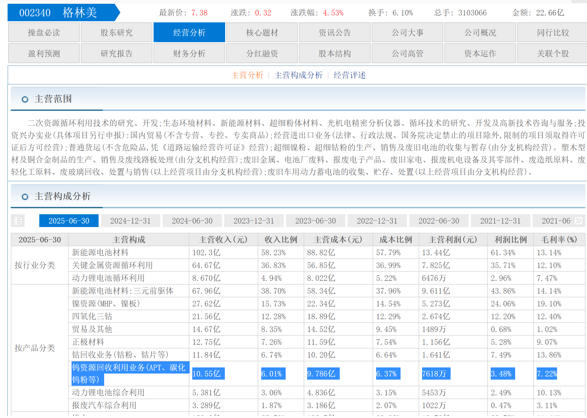Select the 2022-06-30 report date
587x418 pixels.
click(x=439, y=221)
